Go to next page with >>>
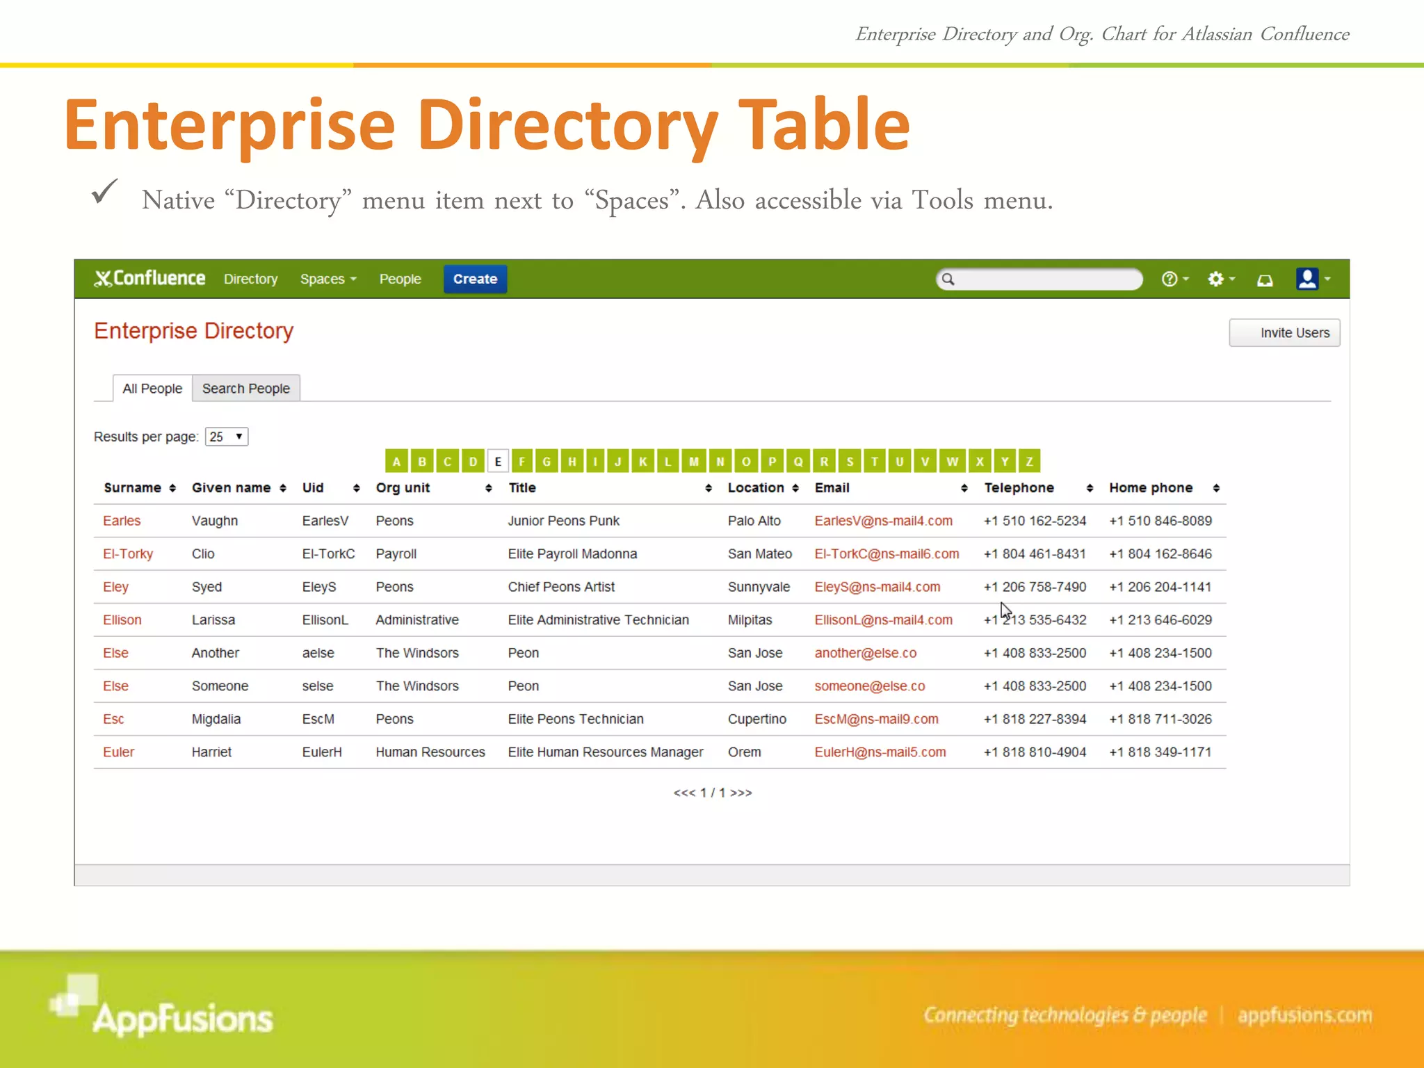This screenshot has width=1424, height=1068. point(741,793)
